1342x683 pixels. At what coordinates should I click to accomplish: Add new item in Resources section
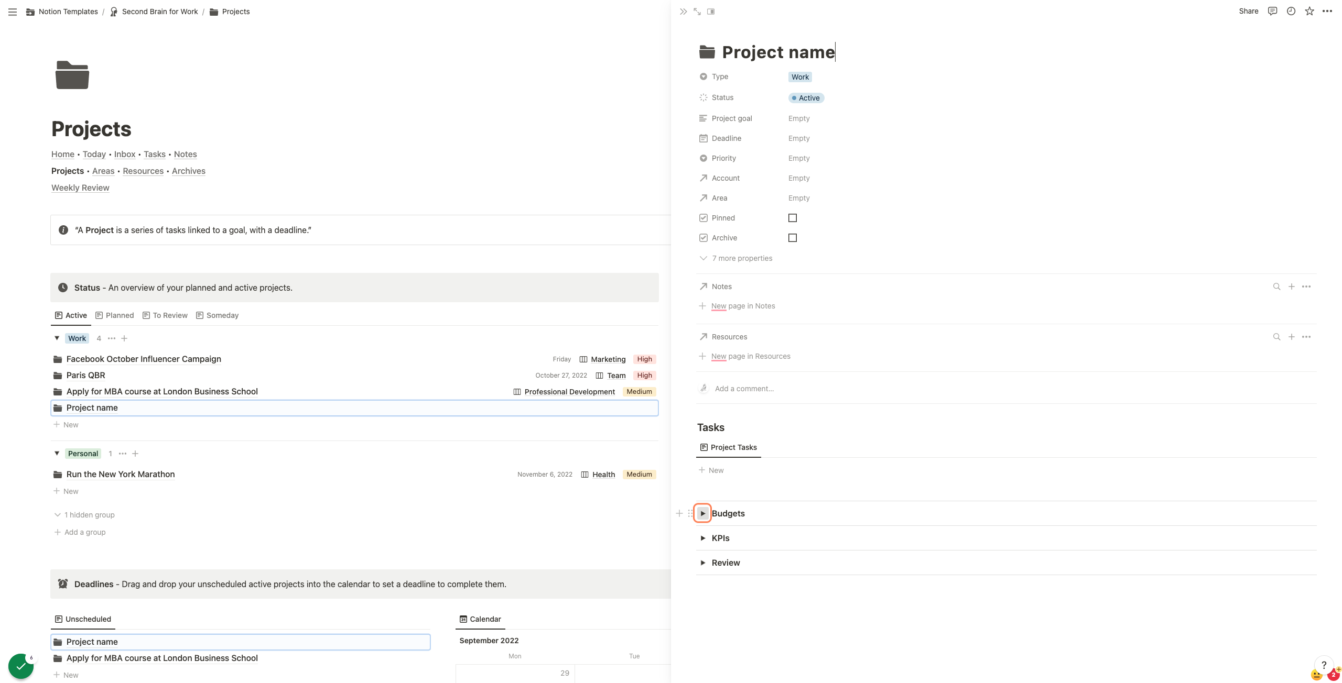[x=1292, y=337]
